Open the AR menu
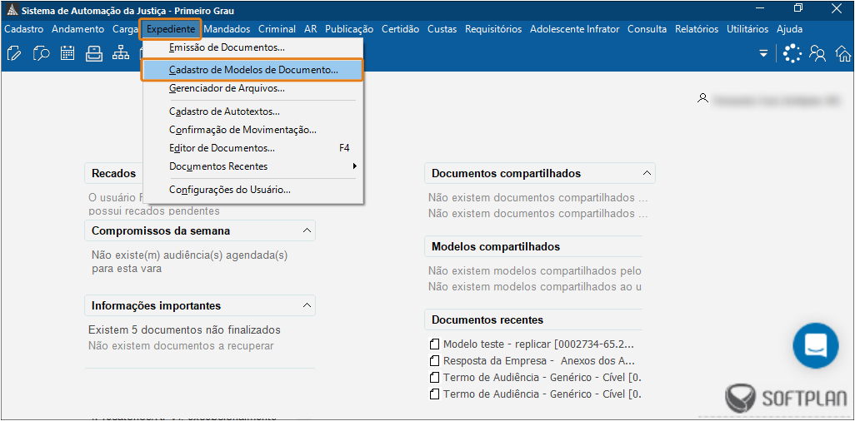855x421 pixels. point(311,29)
